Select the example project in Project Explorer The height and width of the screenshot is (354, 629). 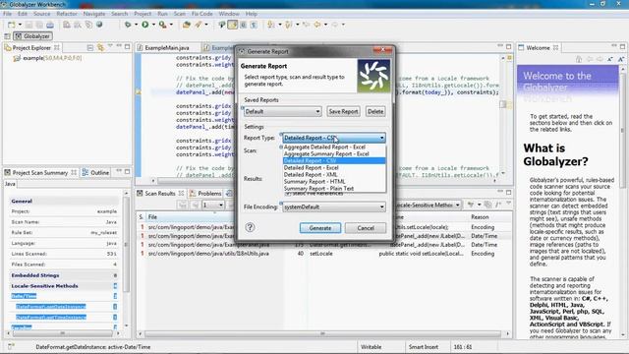pyautogui.click(x=48, y=58)
